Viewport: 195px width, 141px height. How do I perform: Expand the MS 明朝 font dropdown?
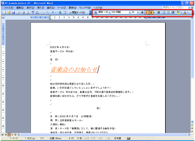130,12
